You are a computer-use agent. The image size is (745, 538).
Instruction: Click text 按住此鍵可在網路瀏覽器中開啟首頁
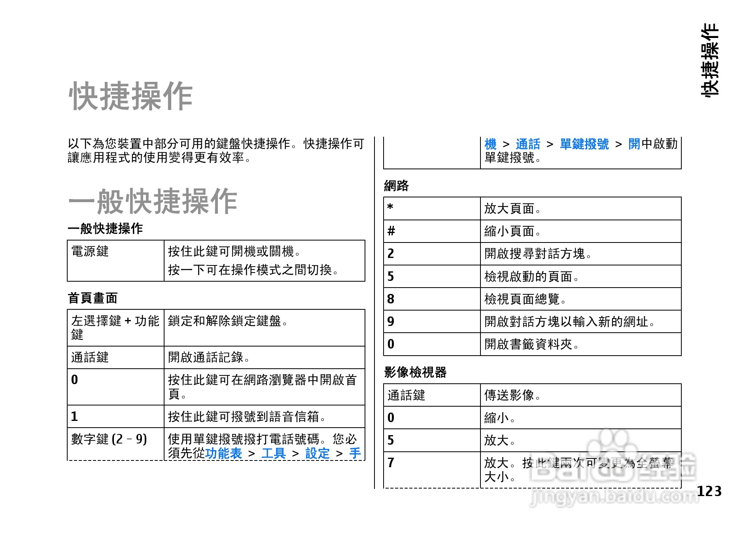[262, 386]
